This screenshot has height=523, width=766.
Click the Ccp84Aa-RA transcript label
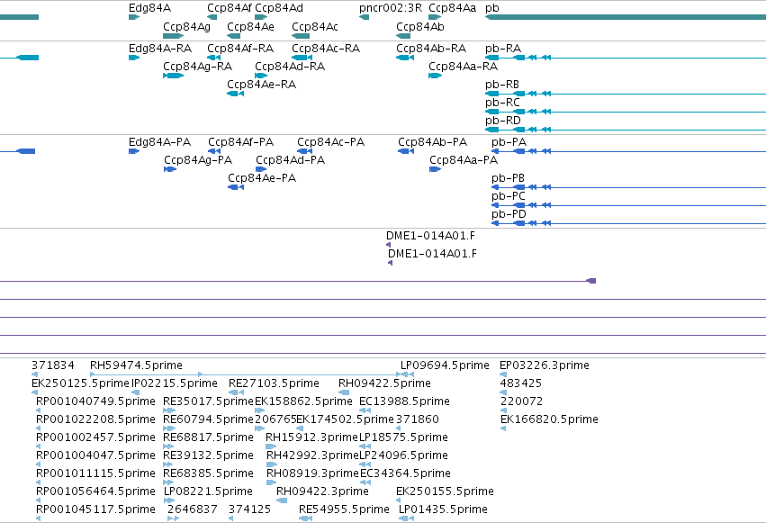[x=463, y=67]
